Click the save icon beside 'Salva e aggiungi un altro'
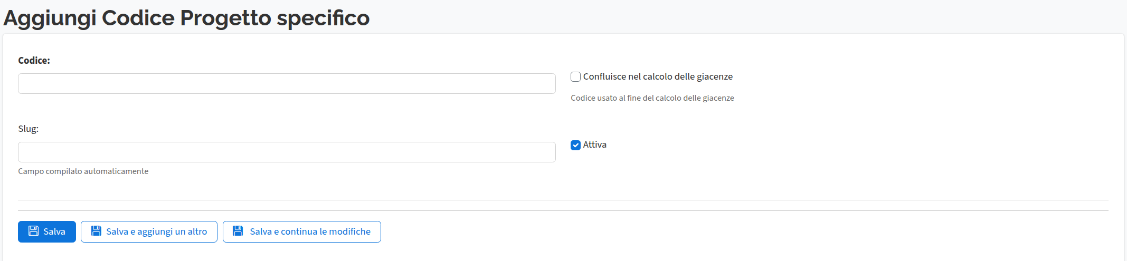 coord(96,231)
